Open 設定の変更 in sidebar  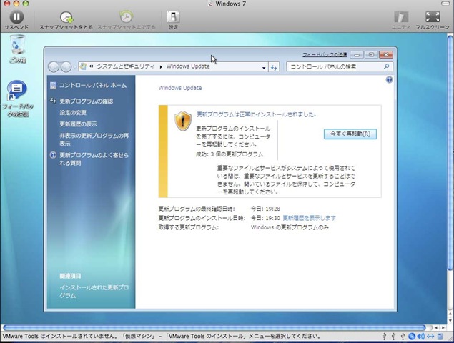[x=73, y=113]
